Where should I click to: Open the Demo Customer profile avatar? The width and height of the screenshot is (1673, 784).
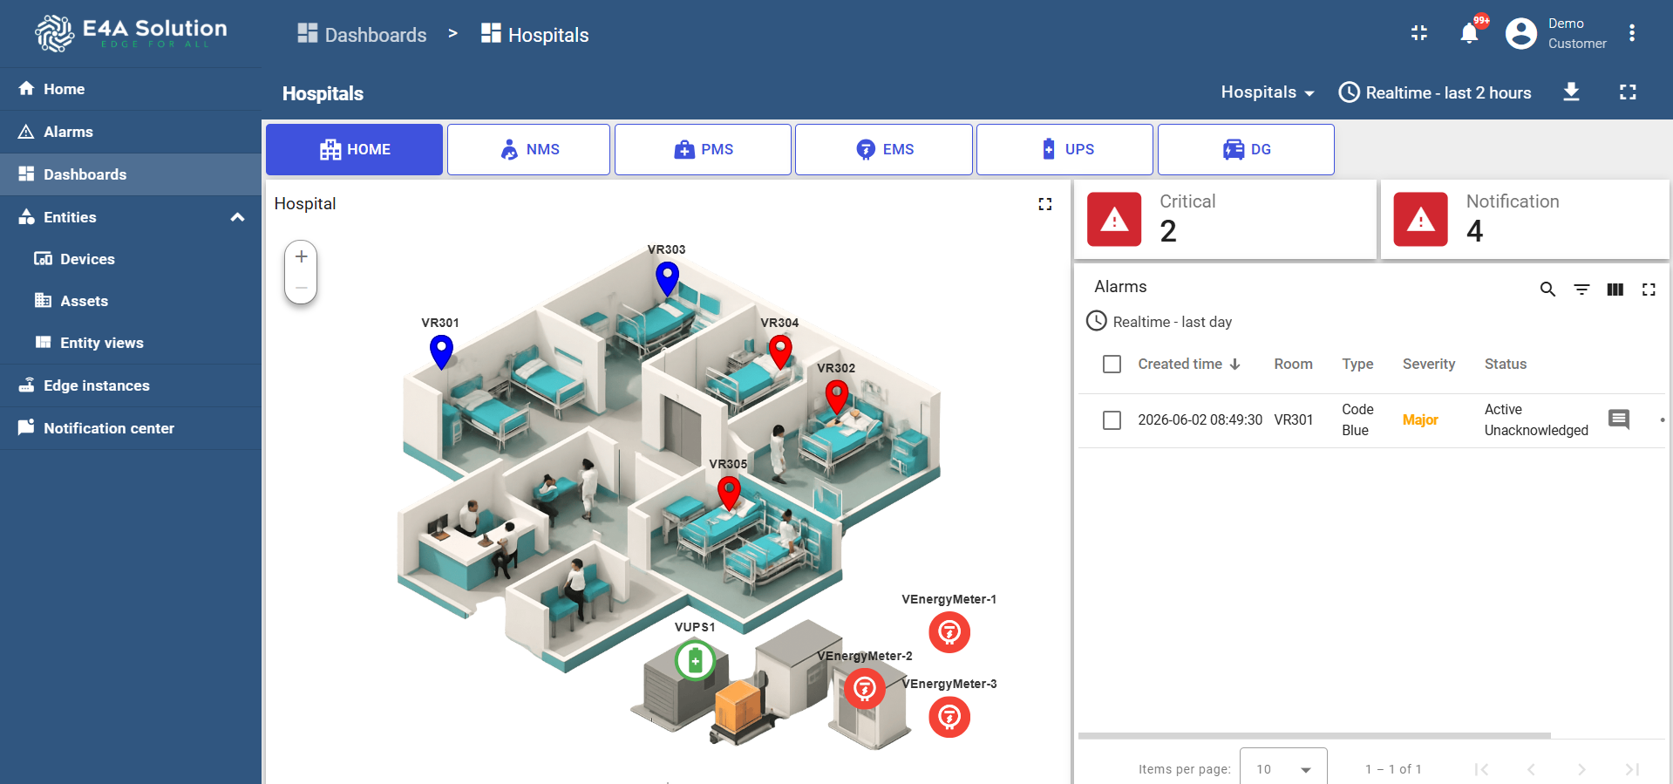pos(1521,34)
